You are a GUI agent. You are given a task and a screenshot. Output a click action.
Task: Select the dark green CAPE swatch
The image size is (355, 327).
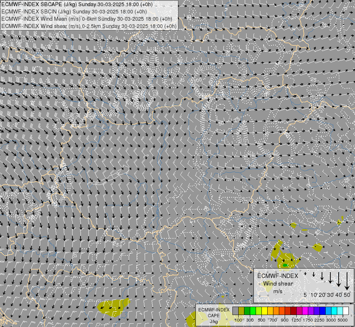[247, 311]
